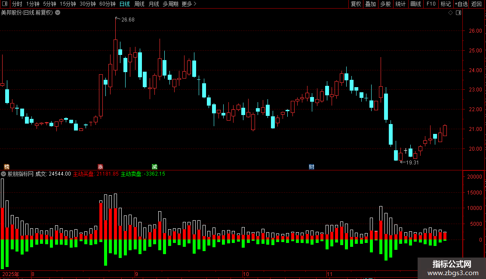Switch to 月线 monthly chart

tap(154, 4)
